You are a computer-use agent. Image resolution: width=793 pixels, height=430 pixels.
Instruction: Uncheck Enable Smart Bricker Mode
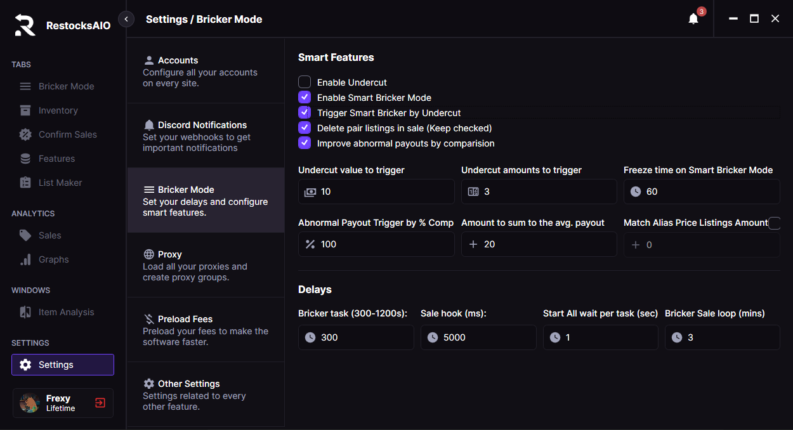coord(305,97)
